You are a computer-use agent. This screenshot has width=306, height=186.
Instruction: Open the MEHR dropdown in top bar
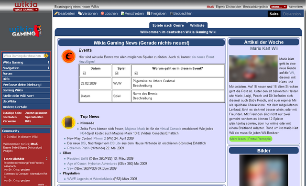coord(278,7)
